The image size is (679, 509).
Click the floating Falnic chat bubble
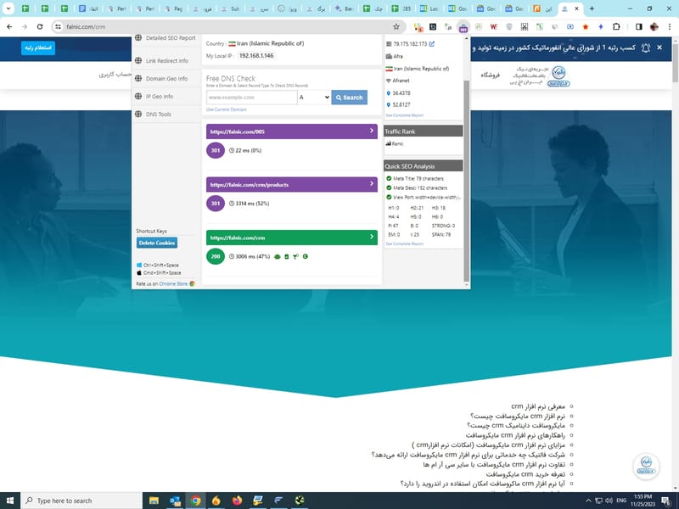coord(646,466)
